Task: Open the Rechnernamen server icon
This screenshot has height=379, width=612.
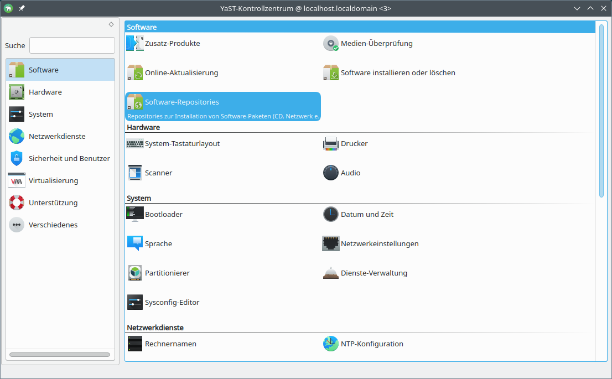Action: coord(135,344)
